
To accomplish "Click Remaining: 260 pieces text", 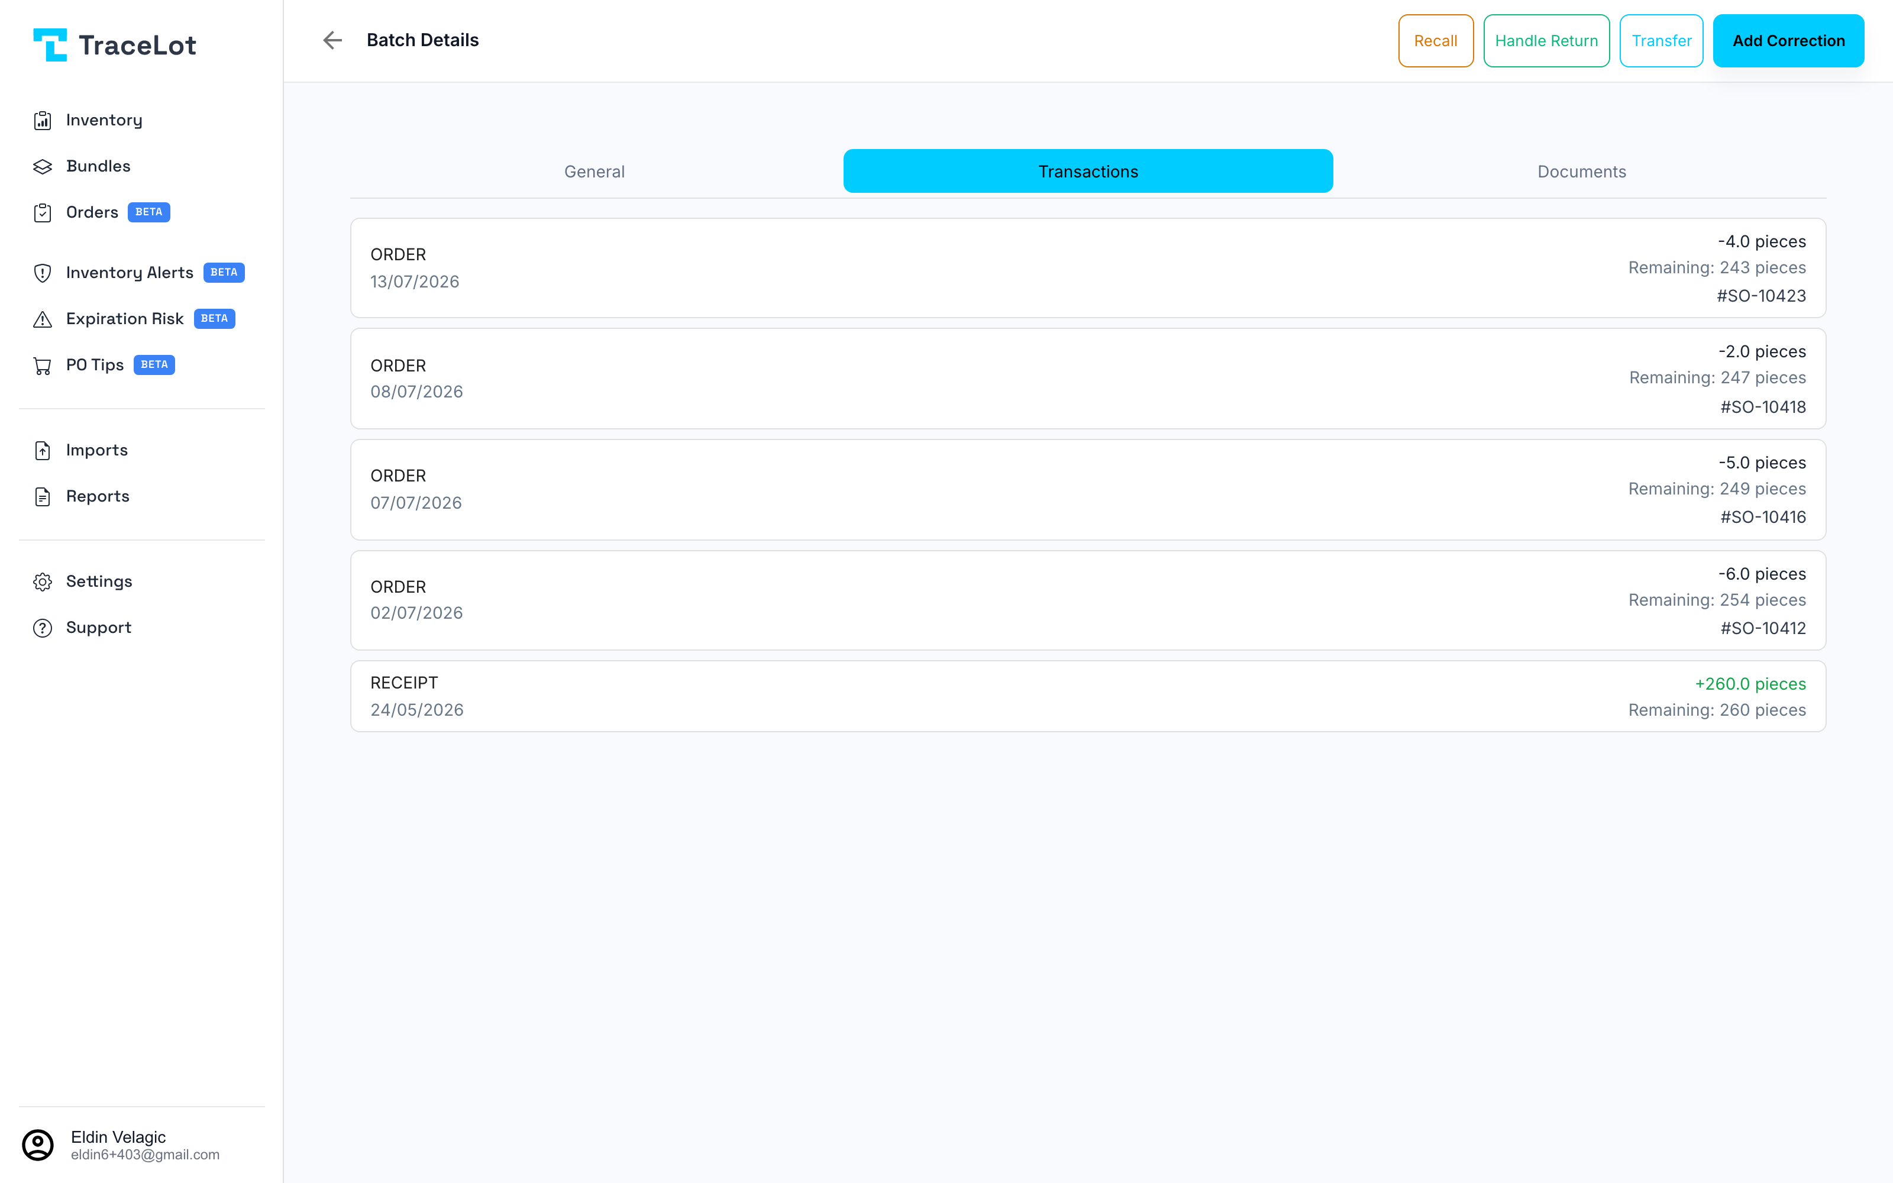I will click(1717, 711).
